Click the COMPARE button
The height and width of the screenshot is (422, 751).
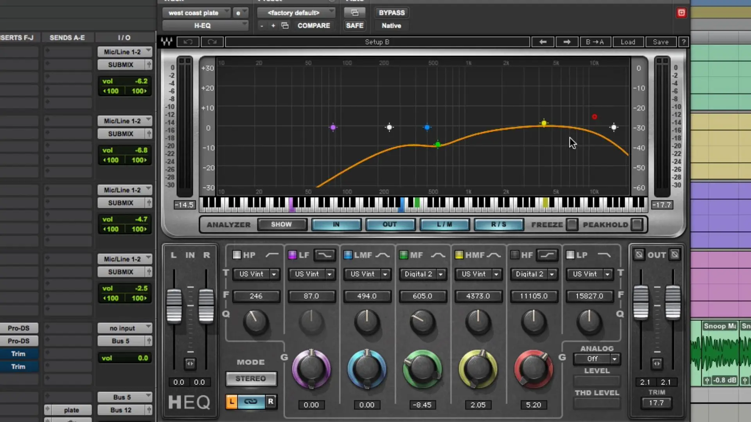point(314,25)
